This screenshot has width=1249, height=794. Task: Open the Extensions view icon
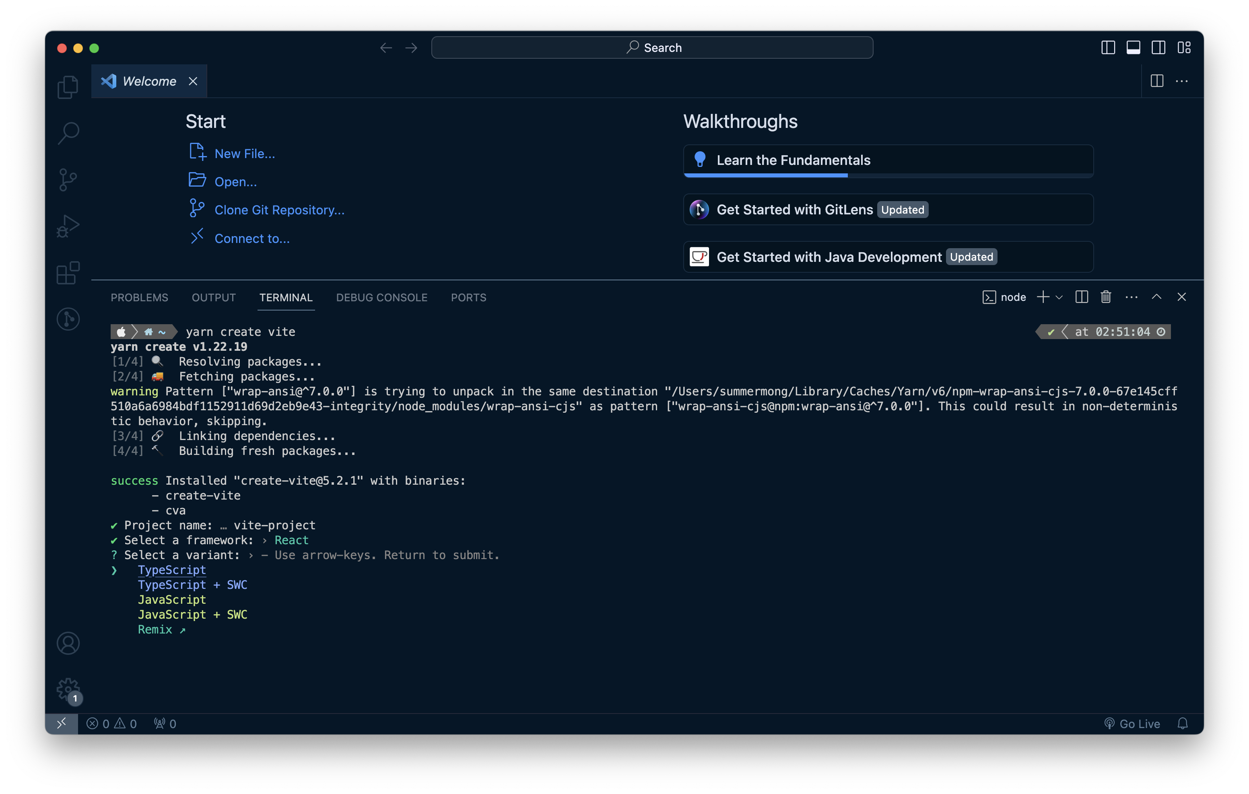(x=68, y=273)
